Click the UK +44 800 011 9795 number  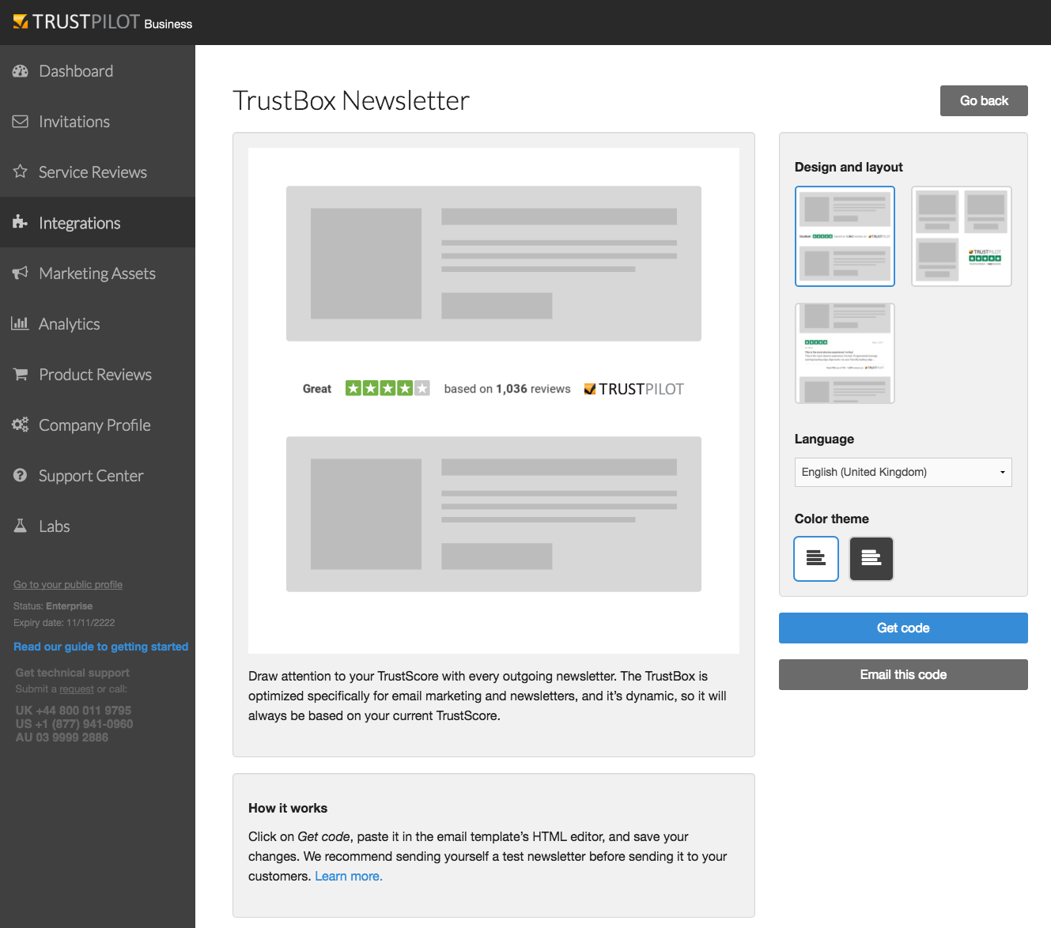point(74,711)
